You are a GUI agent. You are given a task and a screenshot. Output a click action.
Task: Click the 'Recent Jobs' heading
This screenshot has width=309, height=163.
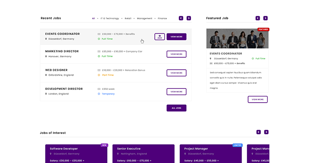pos(51,18)
